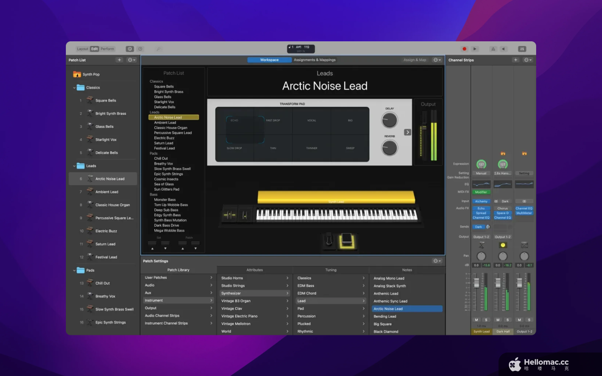Click the REVERB knob
This screenshot has width=602, height=376.
point(389,148)
